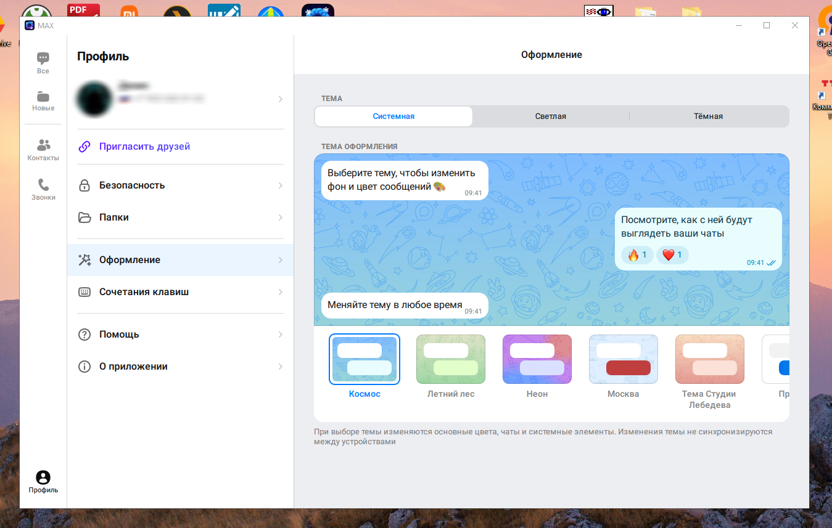Viewport: 832px width, 528px height.
Task: Click the lock icon beside Безопасность
Action: click(84, 185)
